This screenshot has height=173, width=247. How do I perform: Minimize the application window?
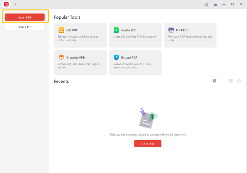click(x=224, y=4)
